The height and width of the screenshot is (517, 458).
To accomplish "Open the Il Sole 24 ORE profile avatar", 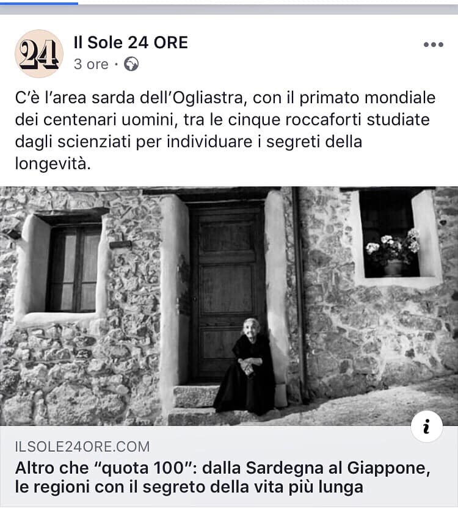I will pyautogui.click(x=39, y=54).
